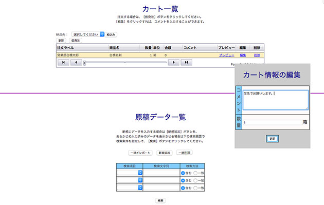This screenshot has width=324, height=205.
Task: Go to next page of cart list
Action: pos(174,62)
